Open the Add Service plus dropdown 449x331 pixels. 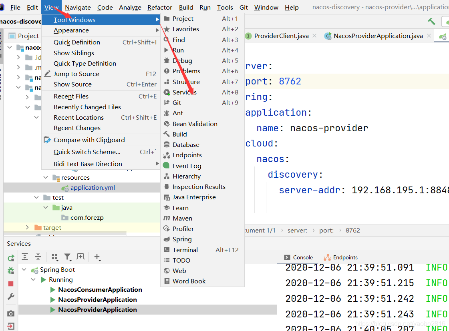pyautogui.click(x=97, y=257)
